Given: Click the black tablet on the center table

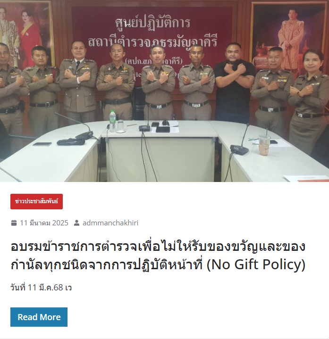Looking at the screenshot, I should [163, 130].
